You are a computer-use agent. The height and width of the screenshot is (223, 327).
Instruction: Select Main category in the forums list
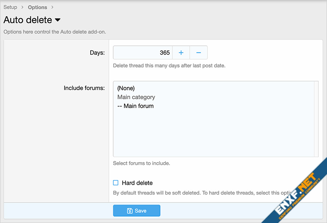(x=136, y=97)
